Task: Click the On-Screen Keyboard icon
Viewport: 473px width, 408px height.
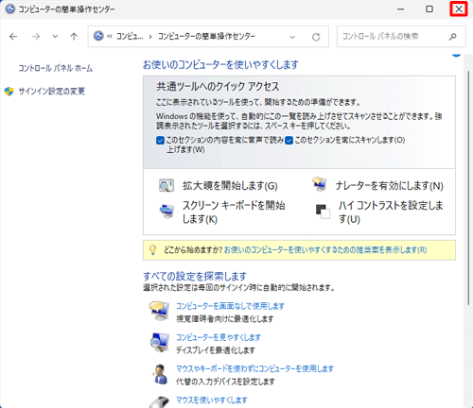Action: coord(166,211)
